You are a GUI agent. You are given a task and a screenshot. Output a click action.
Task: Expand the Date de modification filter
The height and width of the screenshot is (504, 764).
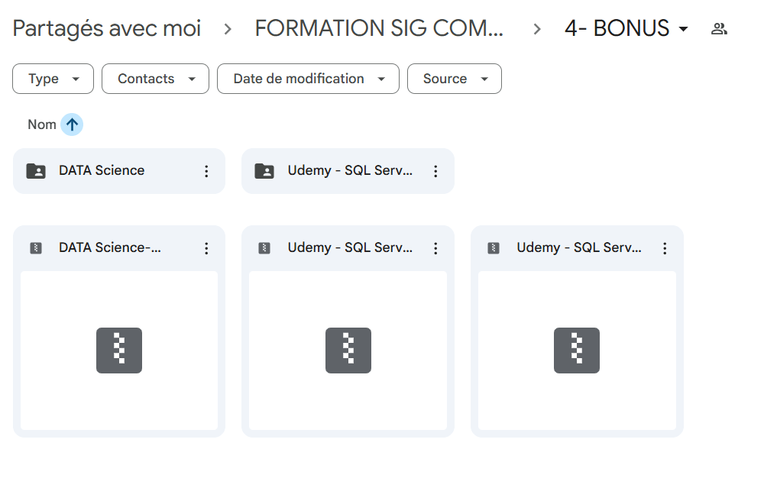(x=308, y=79)
